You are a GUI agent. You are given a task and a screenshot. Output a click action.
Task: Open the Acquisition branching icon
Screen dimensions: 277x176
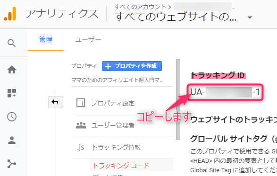12,164
